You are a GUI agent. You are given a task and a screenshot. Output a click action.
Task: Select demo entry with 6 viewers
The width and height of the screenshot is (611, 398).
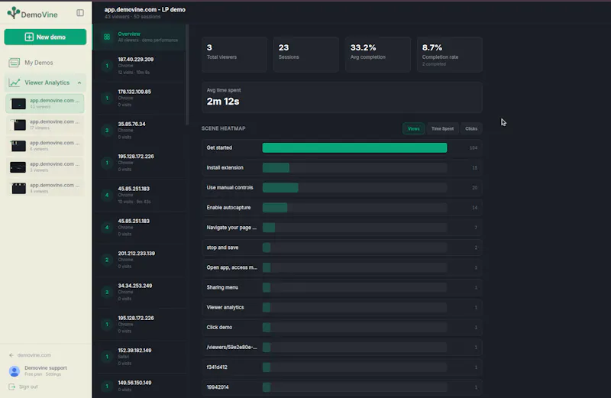[x=45, y=146]
